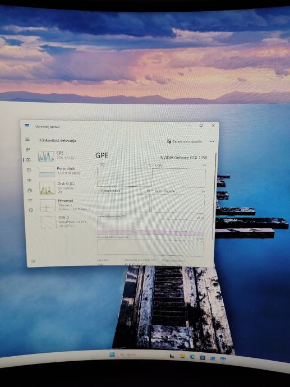Viewport: 290px width, 387px height.
Task: Click the performance panel vertical scrollbar
Action: pos(215,196)
